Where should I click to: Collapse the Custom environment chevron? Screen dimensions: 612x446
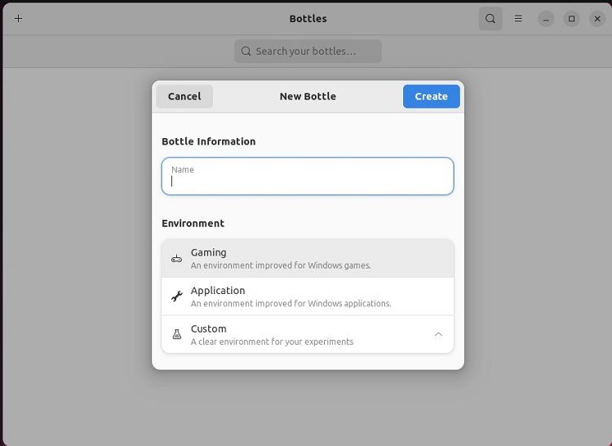(x=438, y=335)
